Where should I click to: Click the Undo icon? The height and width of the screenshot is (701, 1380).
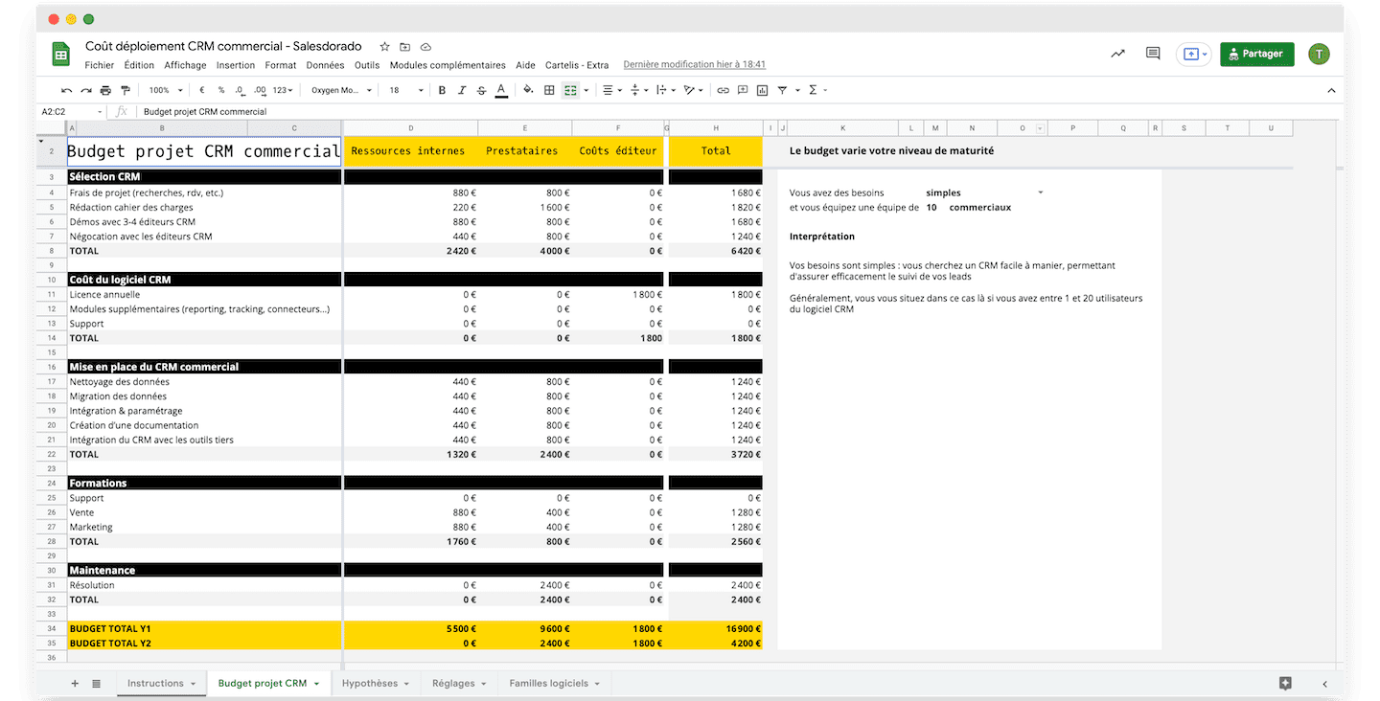[x=66, y=90]
